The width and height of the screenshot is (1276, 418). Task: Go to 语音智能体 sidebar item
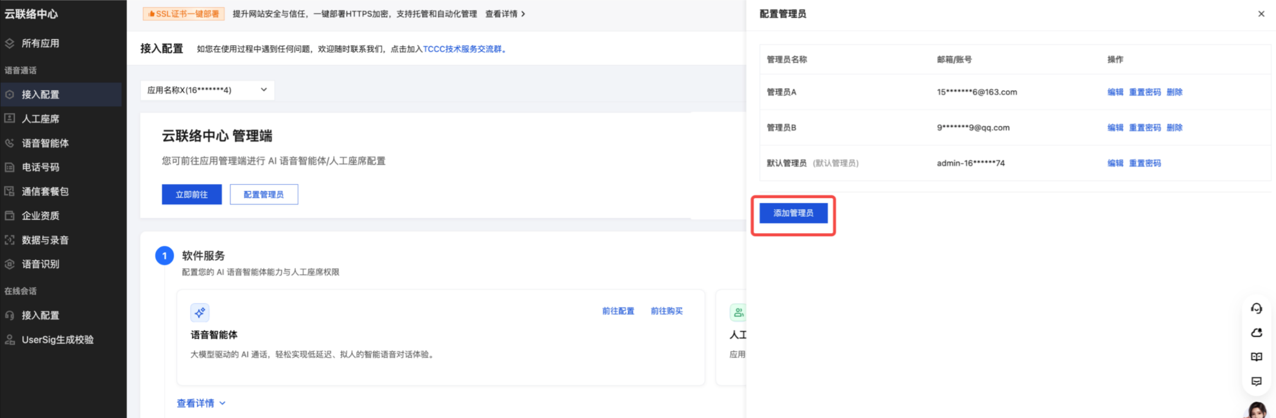pos(45,143)
